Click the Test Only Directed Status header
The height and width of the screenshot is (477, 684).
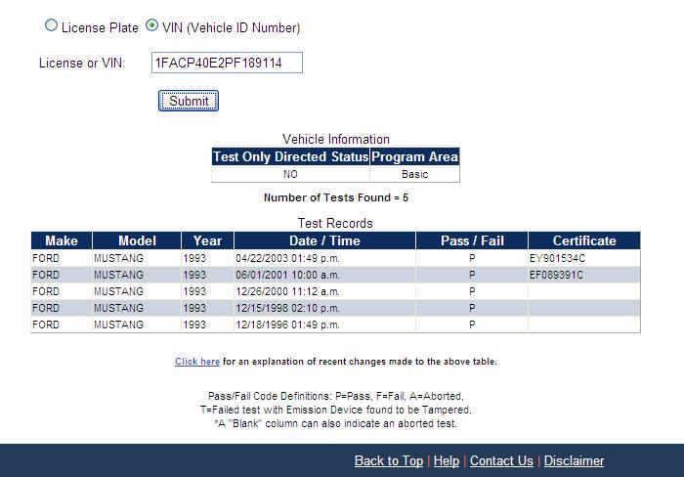tap(290, 157)
